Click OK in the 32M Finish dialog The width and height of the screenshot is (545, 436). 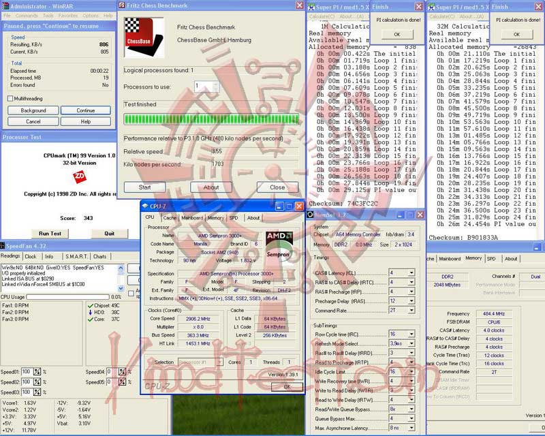click(x=516, y=35)
